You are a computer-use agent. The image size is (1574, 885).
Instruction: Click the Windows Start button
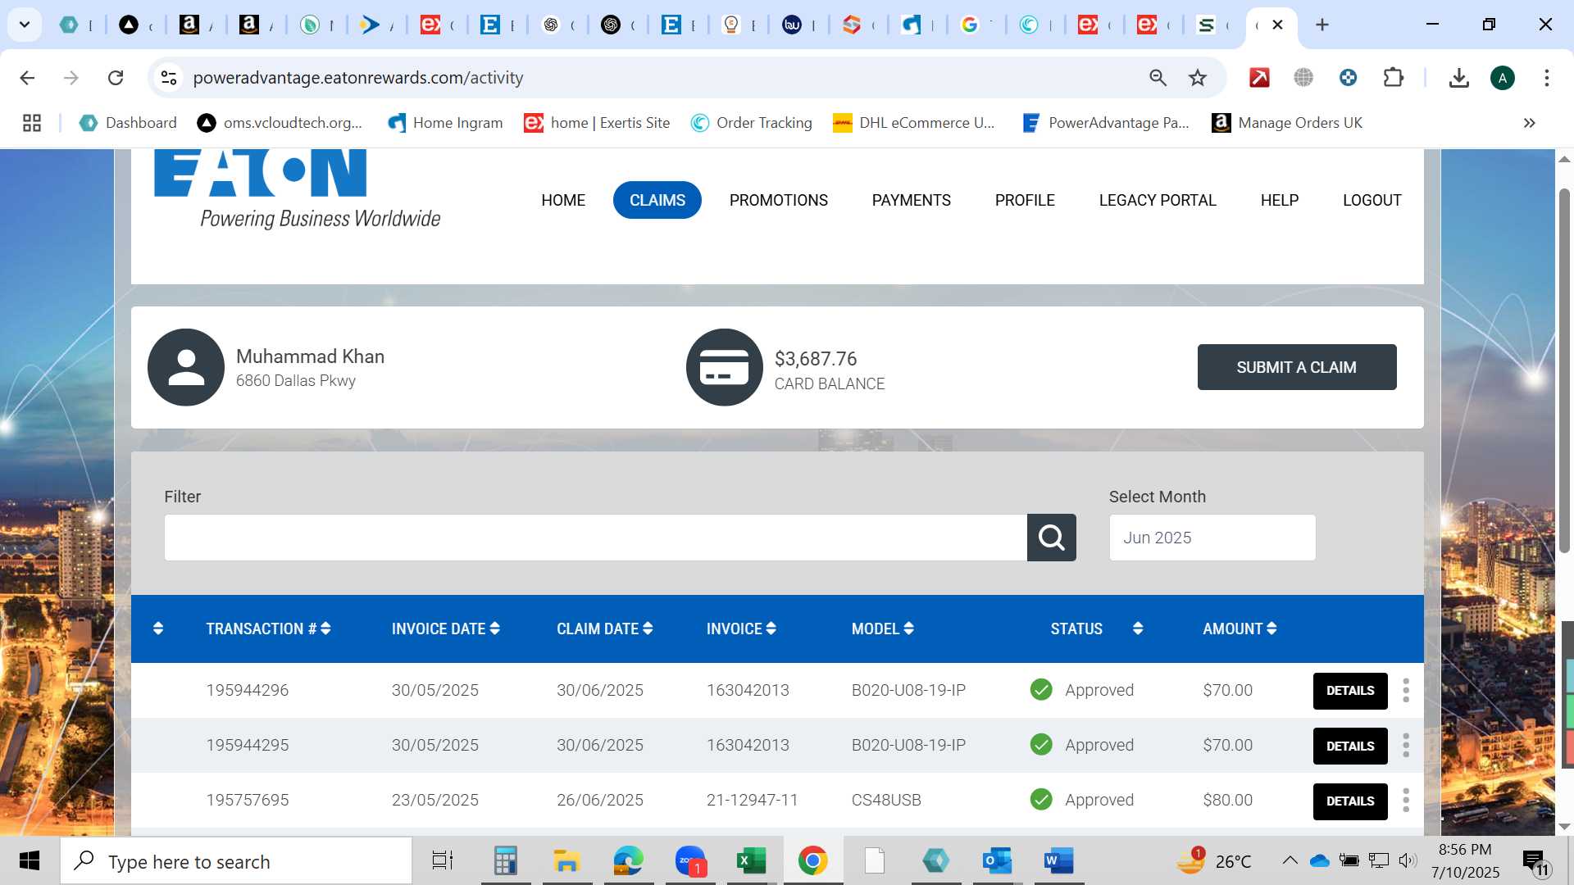[x=30, y=860]
